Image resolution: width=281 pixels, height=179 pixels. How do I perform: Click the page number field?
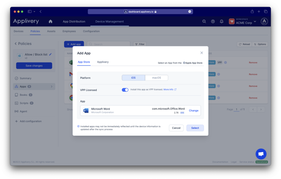236,109
